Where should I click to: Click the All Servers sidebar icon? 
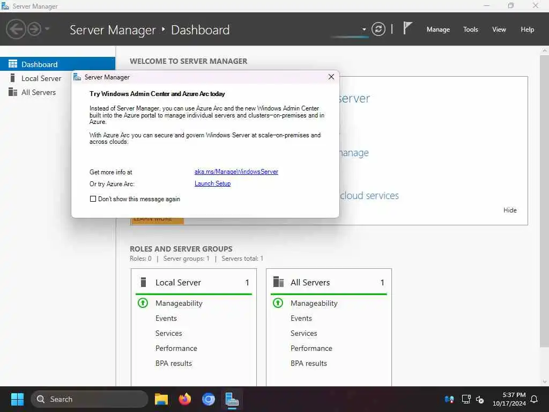point(13,92)
